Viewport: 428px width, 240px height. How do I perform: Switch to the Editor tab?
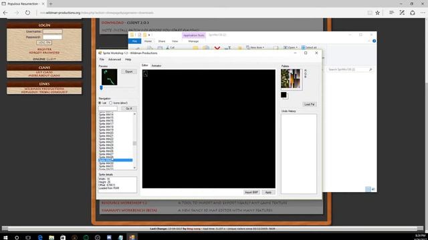(144, 65)
